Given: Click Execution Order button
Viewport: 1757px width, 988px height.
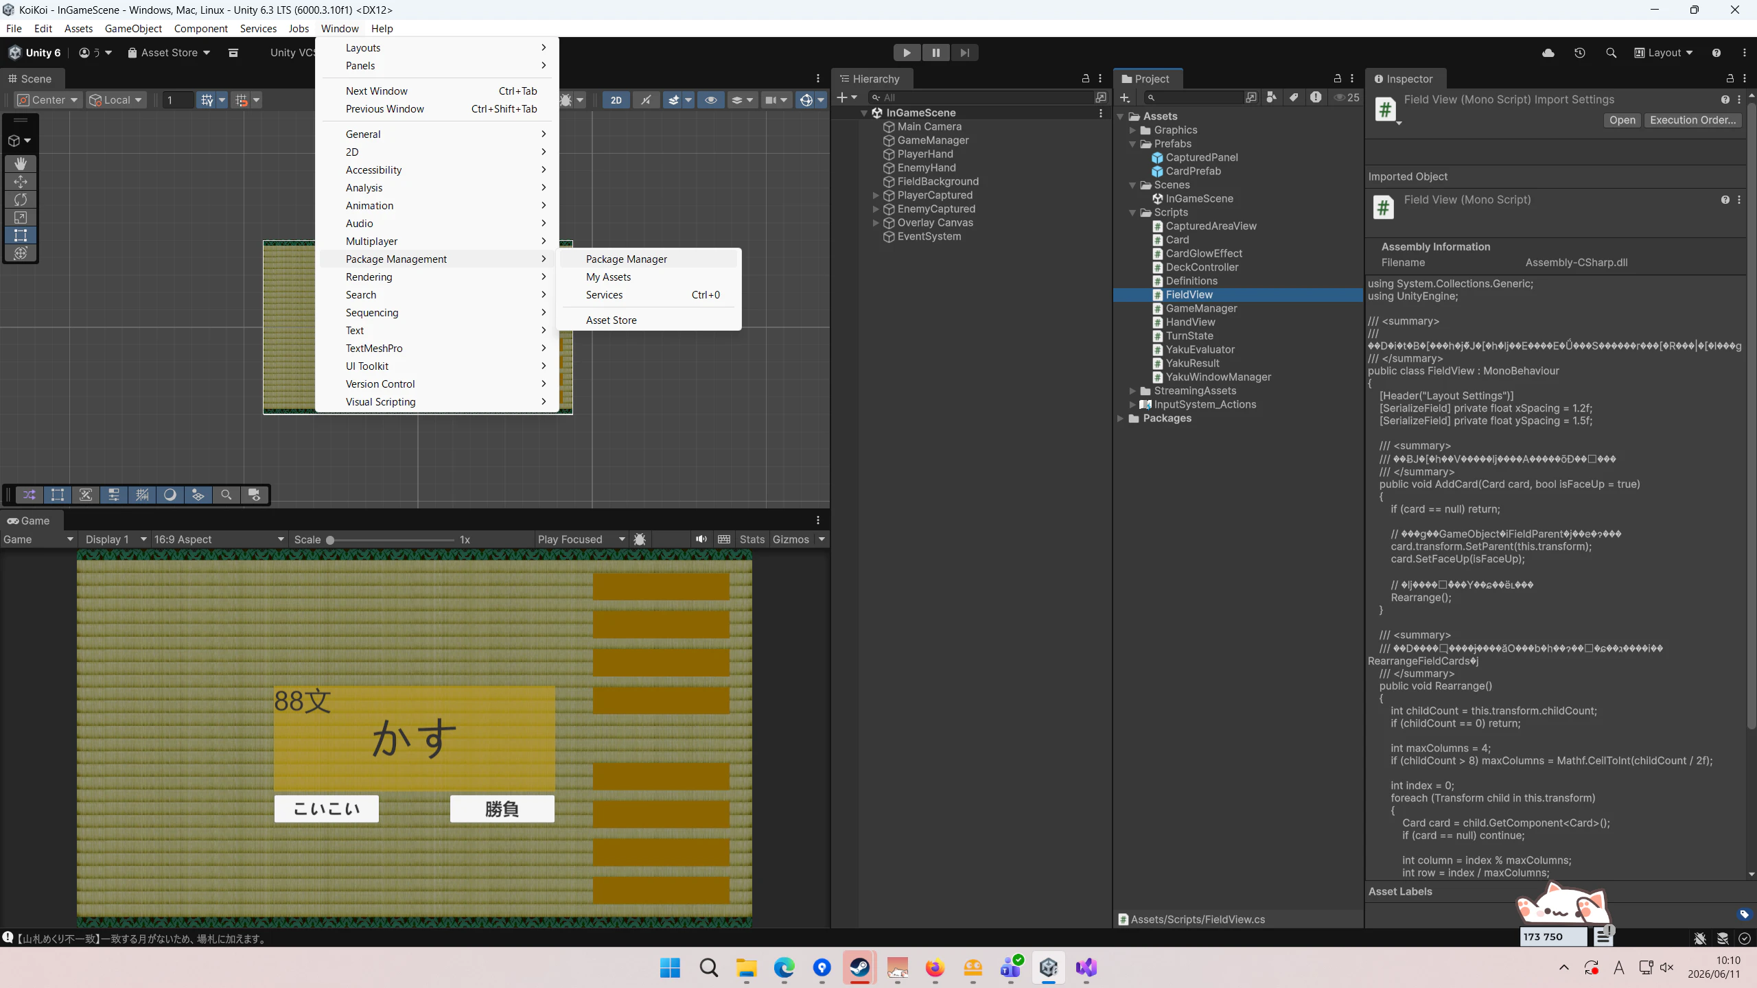Looking at the screenshot, I should pyautogui.click(x=1693, y=120).
